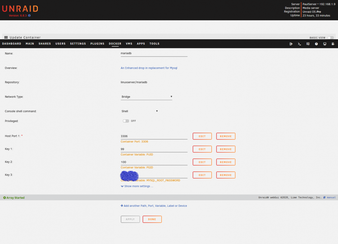
Task: Click the Container Variable: PUID text
Action: pos(137,154)
